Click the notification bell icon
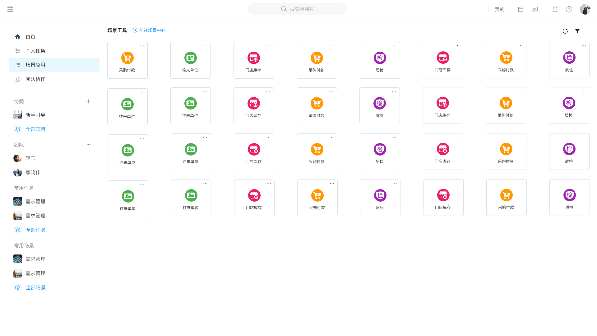 pyautogui.click(x=555, y=9)
